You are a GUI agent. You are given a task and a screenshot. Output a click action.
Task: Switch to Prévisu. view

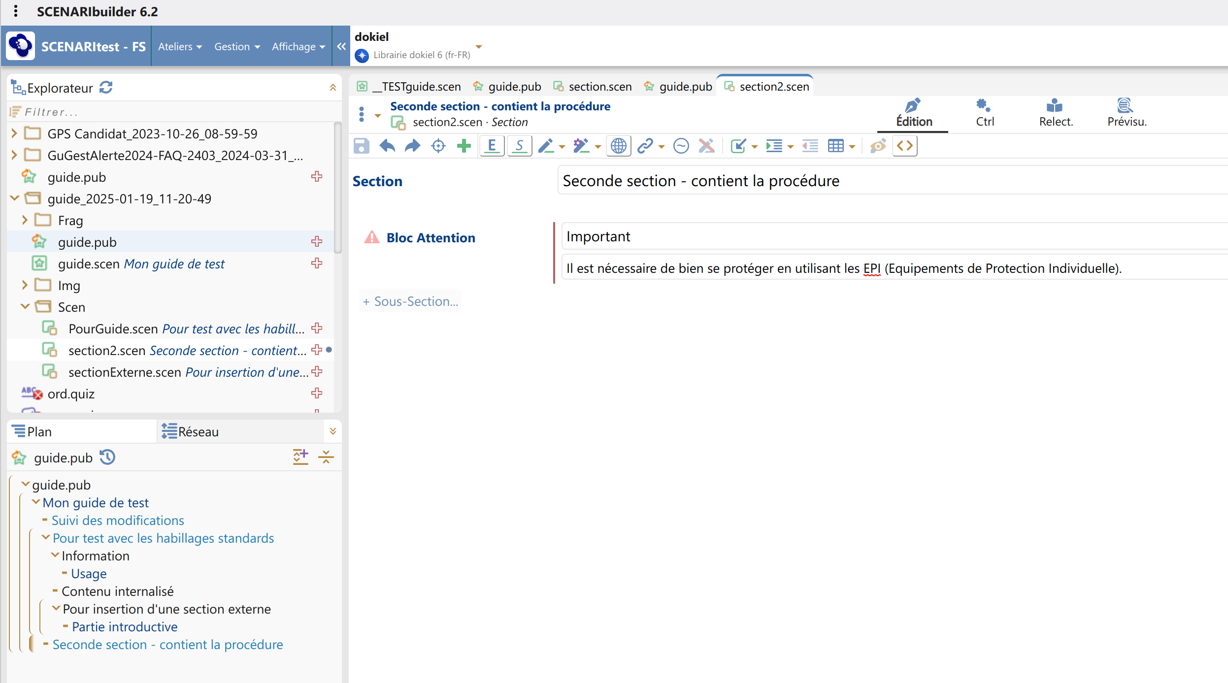[1127, 114]
